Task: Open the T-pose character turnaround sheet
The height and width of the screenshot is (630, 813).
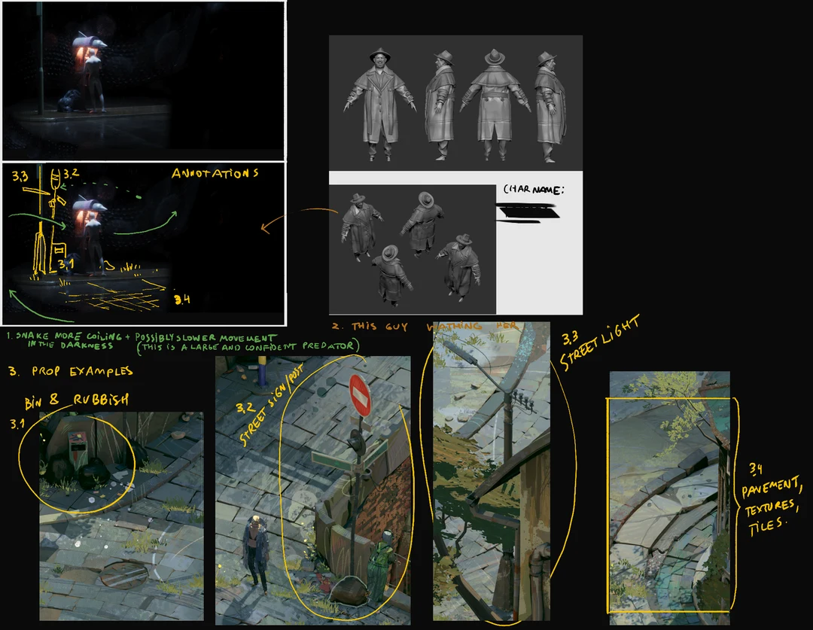Action: point(455,102)
